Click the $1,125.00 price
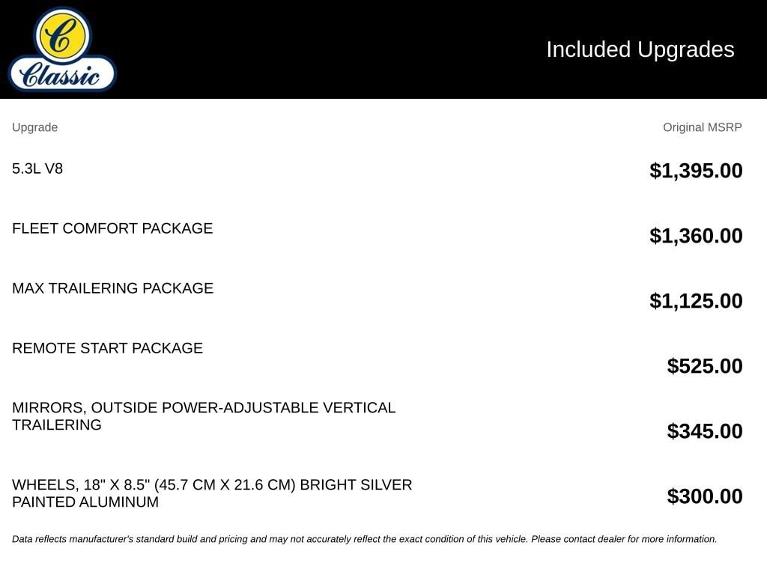Image resolution: width=767 pixels, height=575 pixels. pyautogui.click(x=696, y=301)
